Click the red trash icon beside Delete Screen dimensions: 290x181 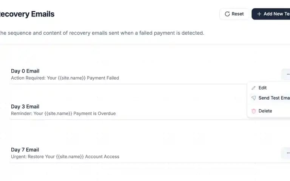[x=254, y=111]
